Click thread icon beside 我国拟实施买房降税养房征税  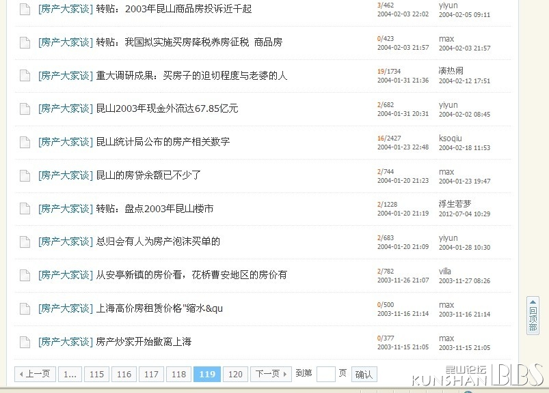(x=25, y=42)
